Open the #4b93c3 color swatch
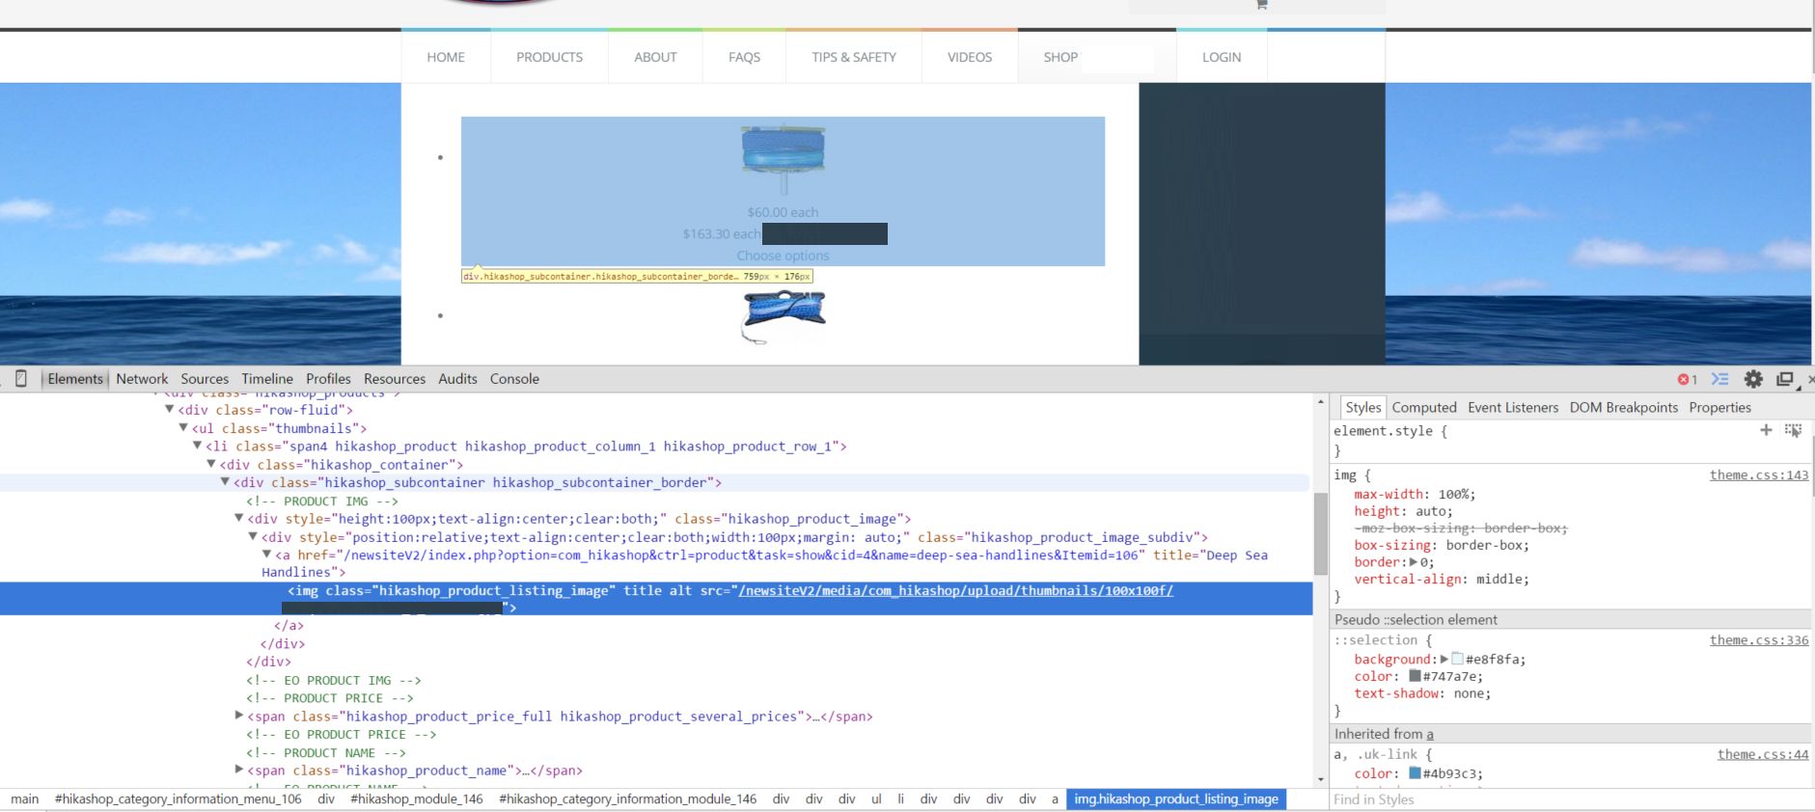The image size is (1815, 812). [x=1415, y=773]
